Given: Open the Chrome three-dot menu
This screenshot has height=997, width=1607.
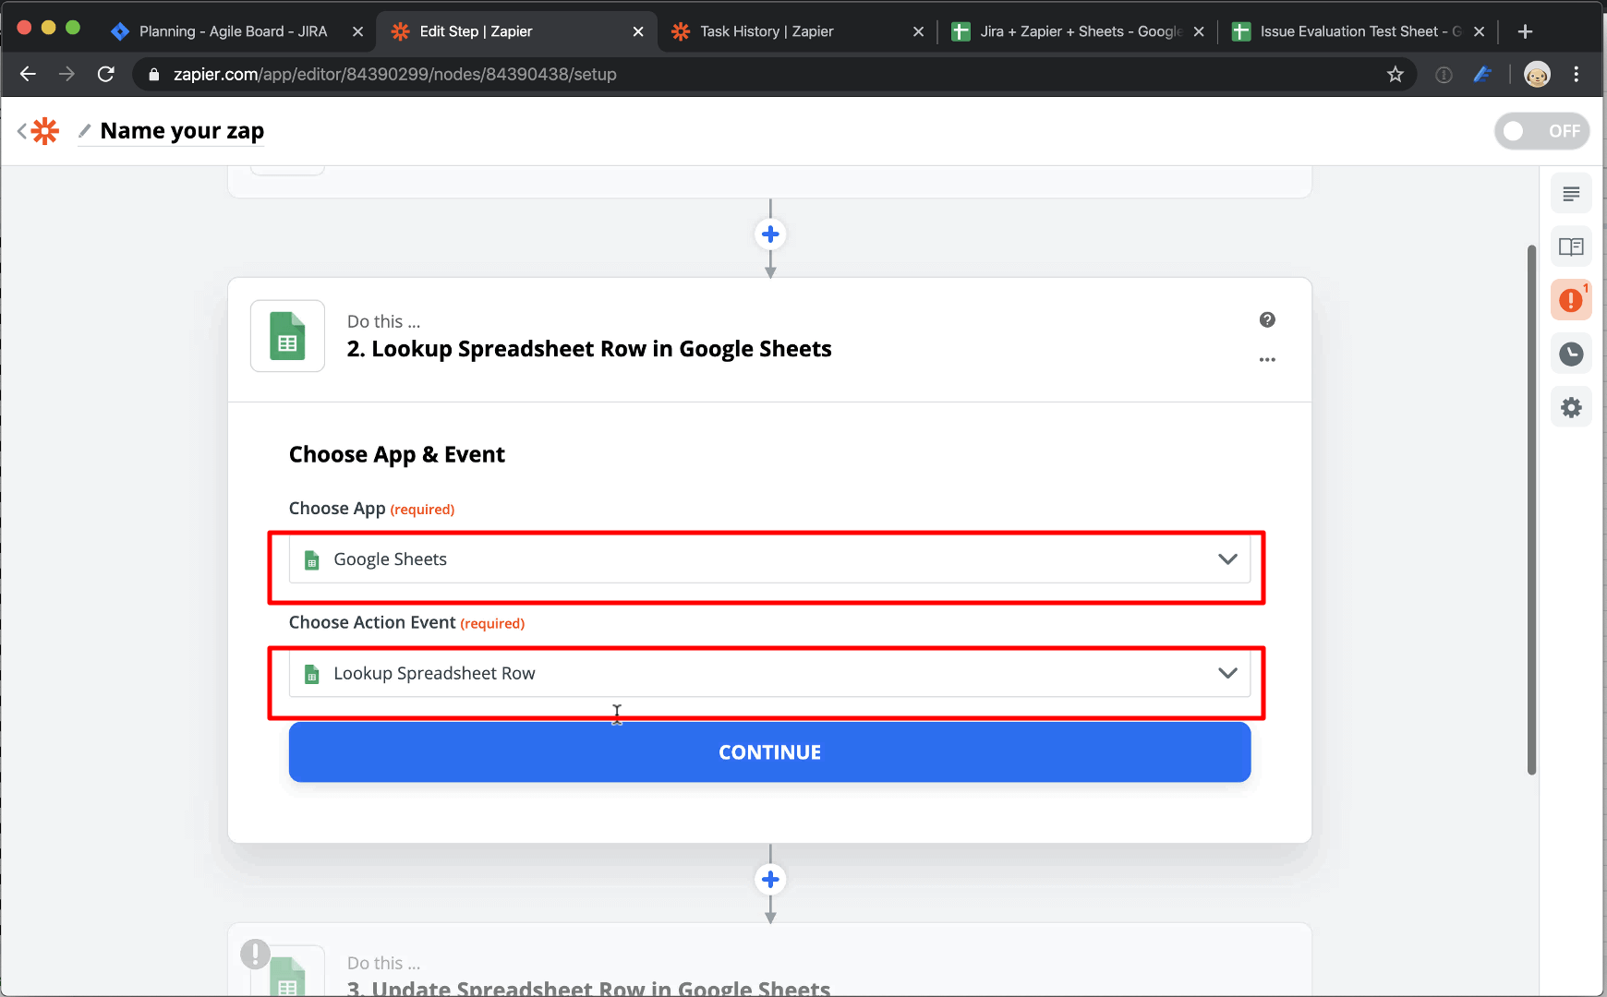Looking at the screenshot, I should tap(1577, 74).
